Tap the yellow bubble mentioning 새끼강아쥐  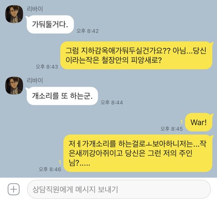[138, 153]
